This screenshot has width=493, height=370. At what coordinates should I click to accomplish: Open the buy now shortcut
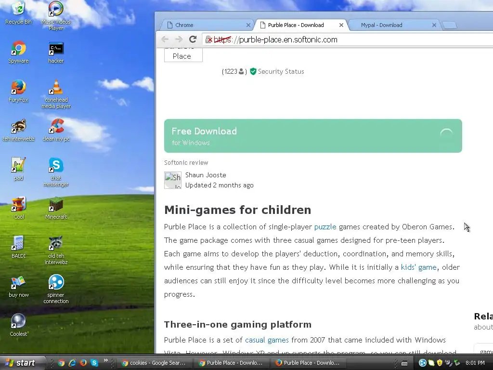[19, 286]
